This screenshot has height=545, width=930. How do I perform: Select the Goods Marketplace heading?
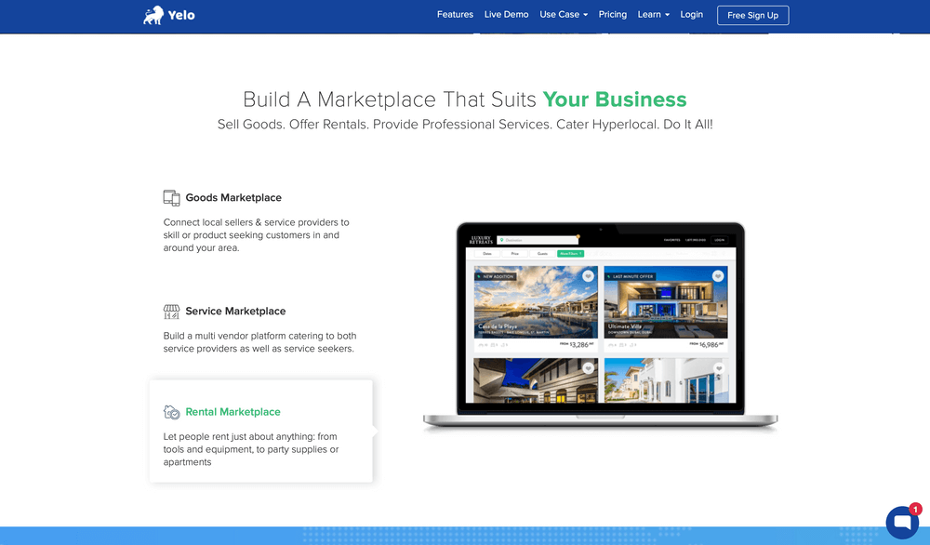tap(233, 198)
